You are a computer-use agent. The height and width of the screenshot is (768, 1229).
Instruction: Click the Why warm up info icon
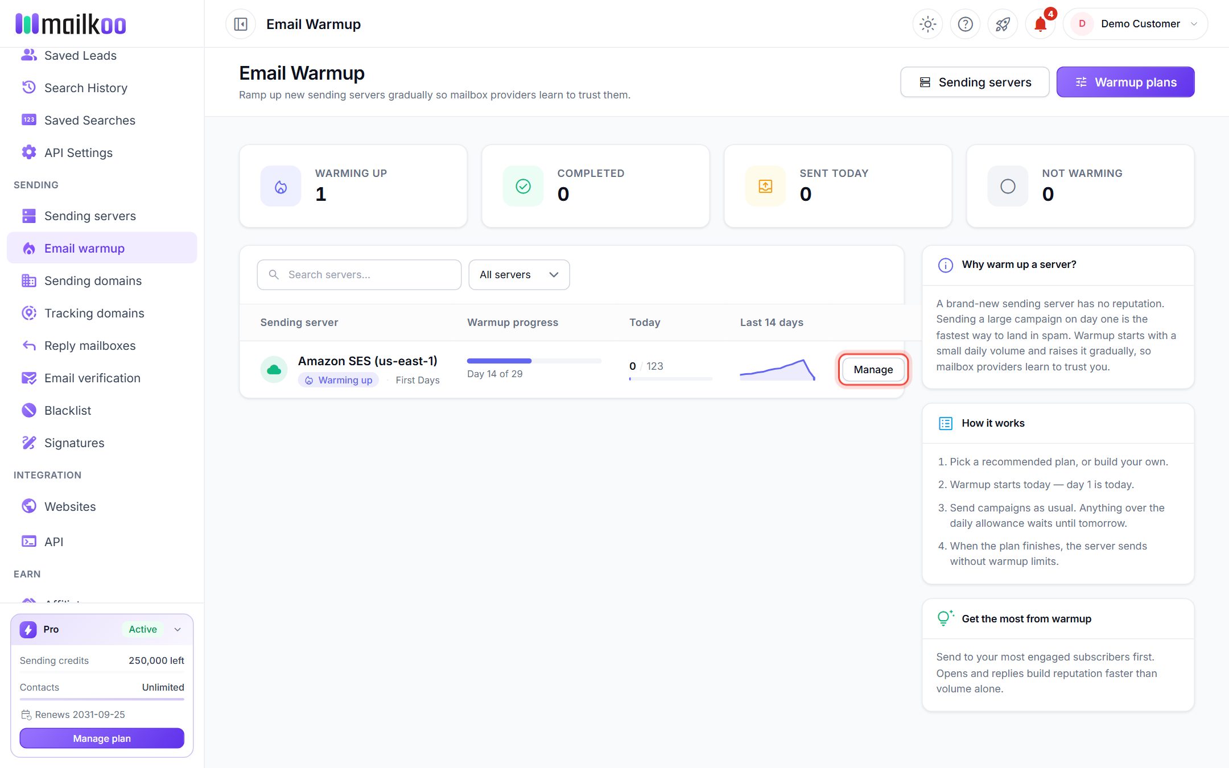pos(945,265)
